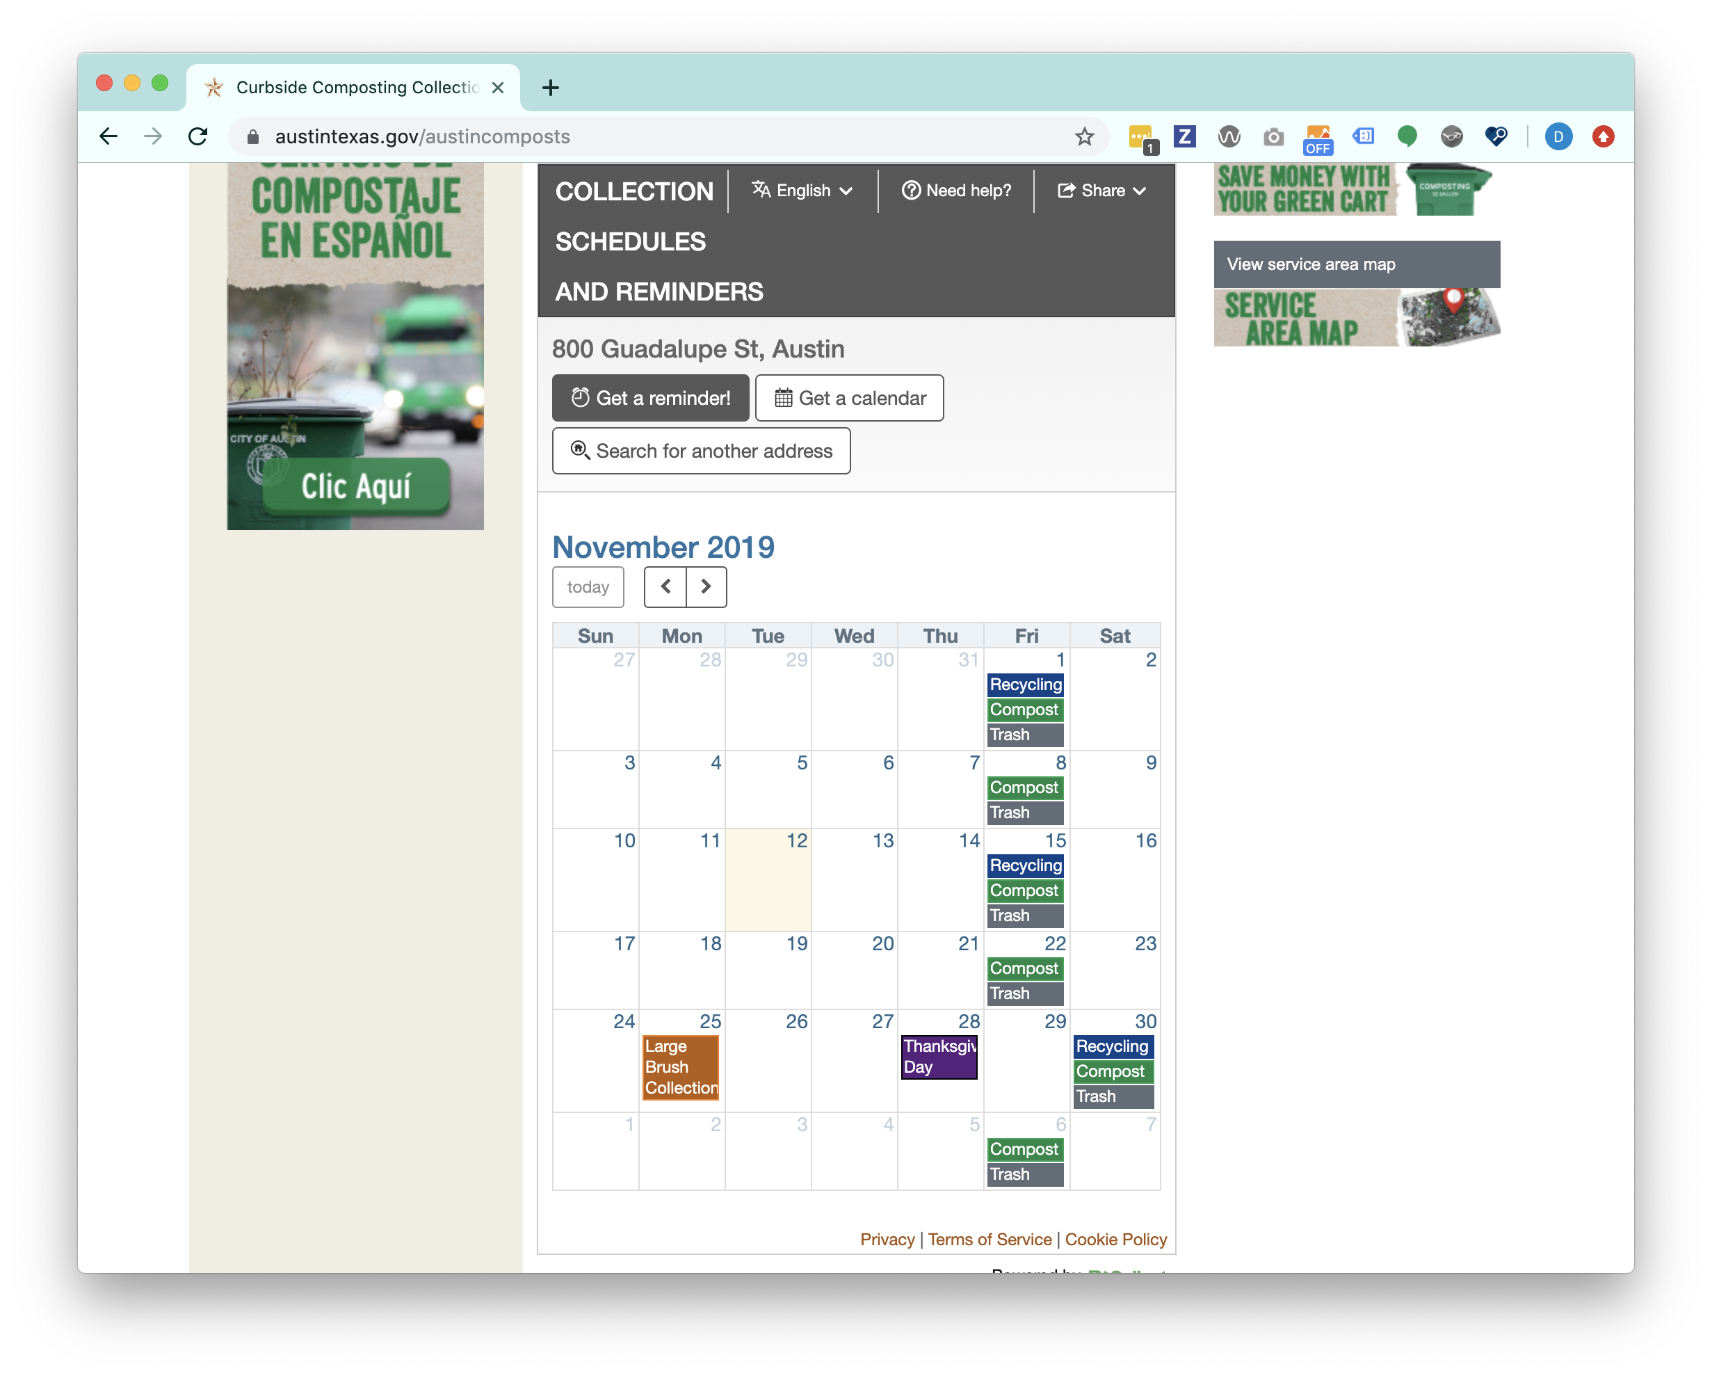Click Trash event on December 6
The height and width of the screenshot is (1376, 1712).
(x=1025, y=1174)
